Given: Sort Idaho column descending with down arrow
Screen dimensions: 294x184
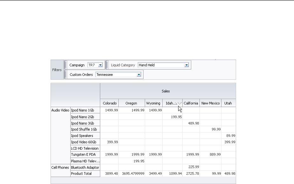Looking at the screenshot, I should point(180,103).
